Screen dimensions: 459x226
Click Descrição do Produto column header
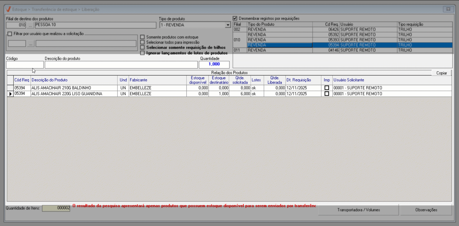point(74,80)
